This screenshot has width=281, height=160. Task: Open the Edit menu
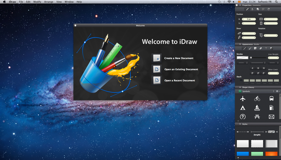(x=28, y=2)
